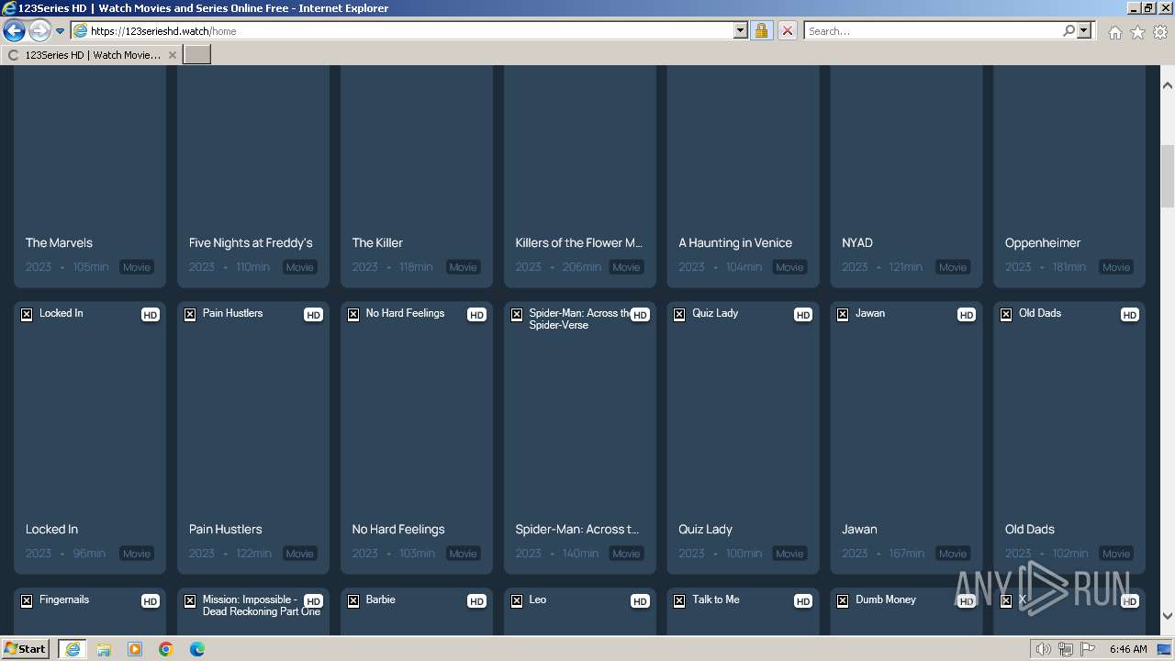
Task: Click the security lock icon
Action: (761, 31)
